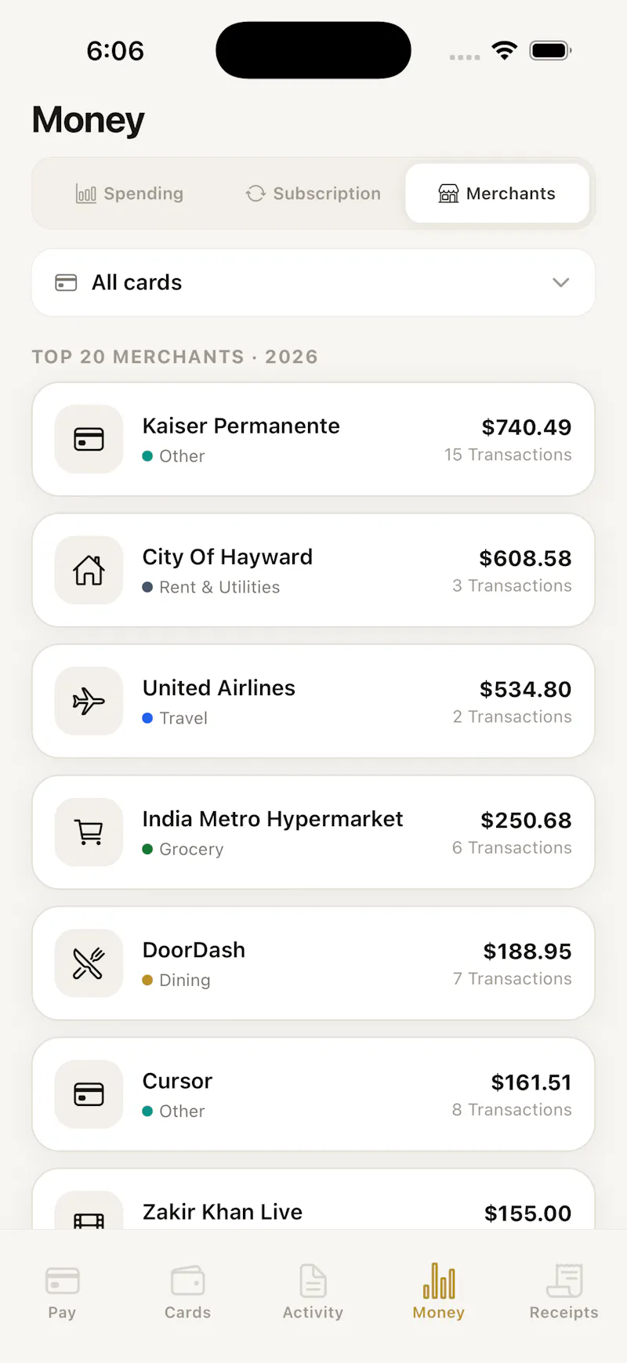Switch to the Spending tab
Viewport: 627px width, 1363px height.
pos(129,194)
